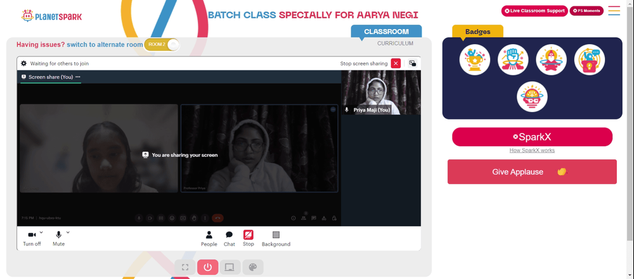Screen dimensions: 634x279
Task: Click 'Having issues?' text
Action: coord(41,45)
